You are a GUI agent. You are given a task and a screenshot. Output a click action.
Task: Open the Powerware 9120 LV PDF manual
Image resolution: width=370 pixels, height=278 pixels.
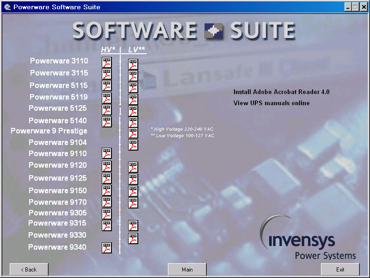coord(133,167)
